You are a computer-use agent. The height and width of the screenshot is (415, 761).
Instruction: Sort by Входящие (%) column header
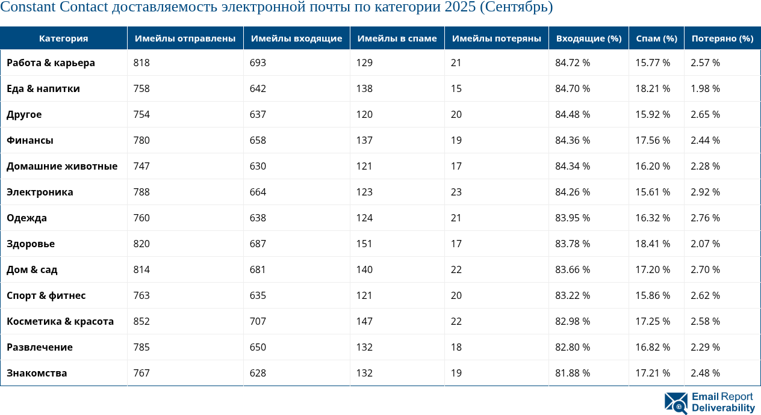pos(588,38)
